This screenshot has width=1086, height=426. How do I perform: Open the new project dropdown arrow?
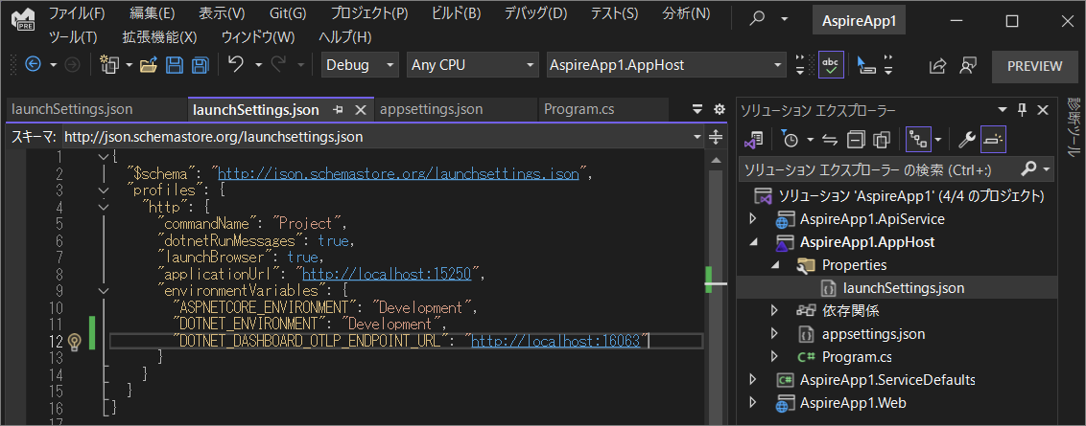(x=130, y=65)
